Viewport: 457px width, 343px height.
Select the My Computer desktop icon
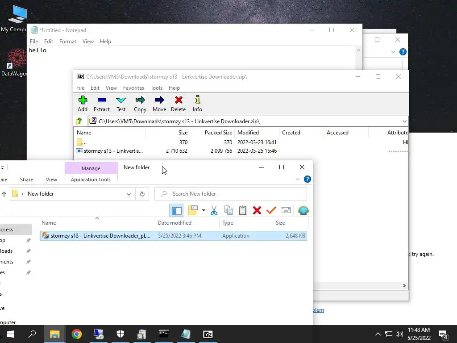pos(14,18)
